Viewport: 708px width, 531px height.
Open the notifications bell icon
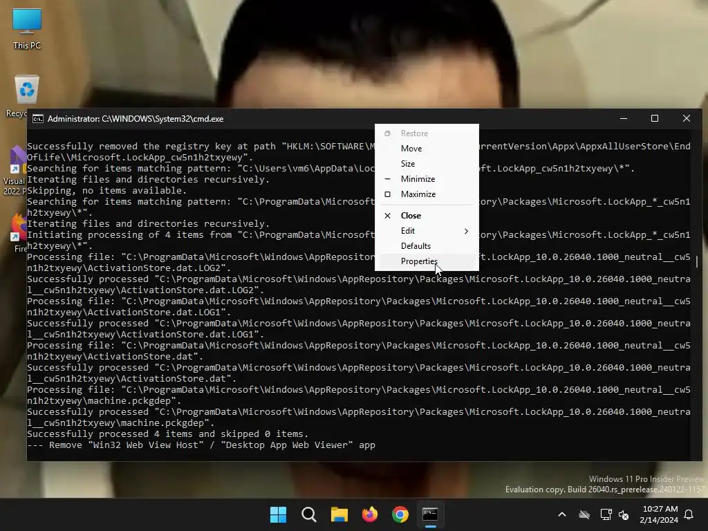(689, 514)
